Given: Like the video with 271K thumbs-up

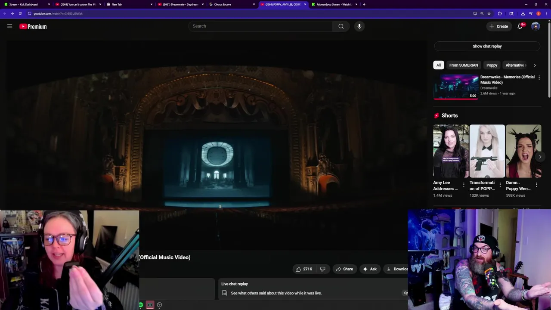Looking at the screenshot, I should (x=304, y=269).
